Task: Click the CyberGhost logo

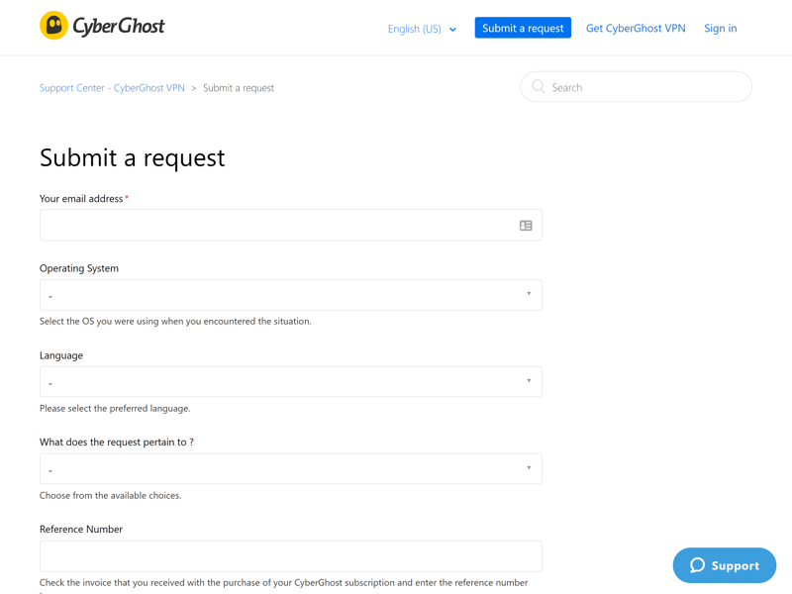Action: (102, 26)
